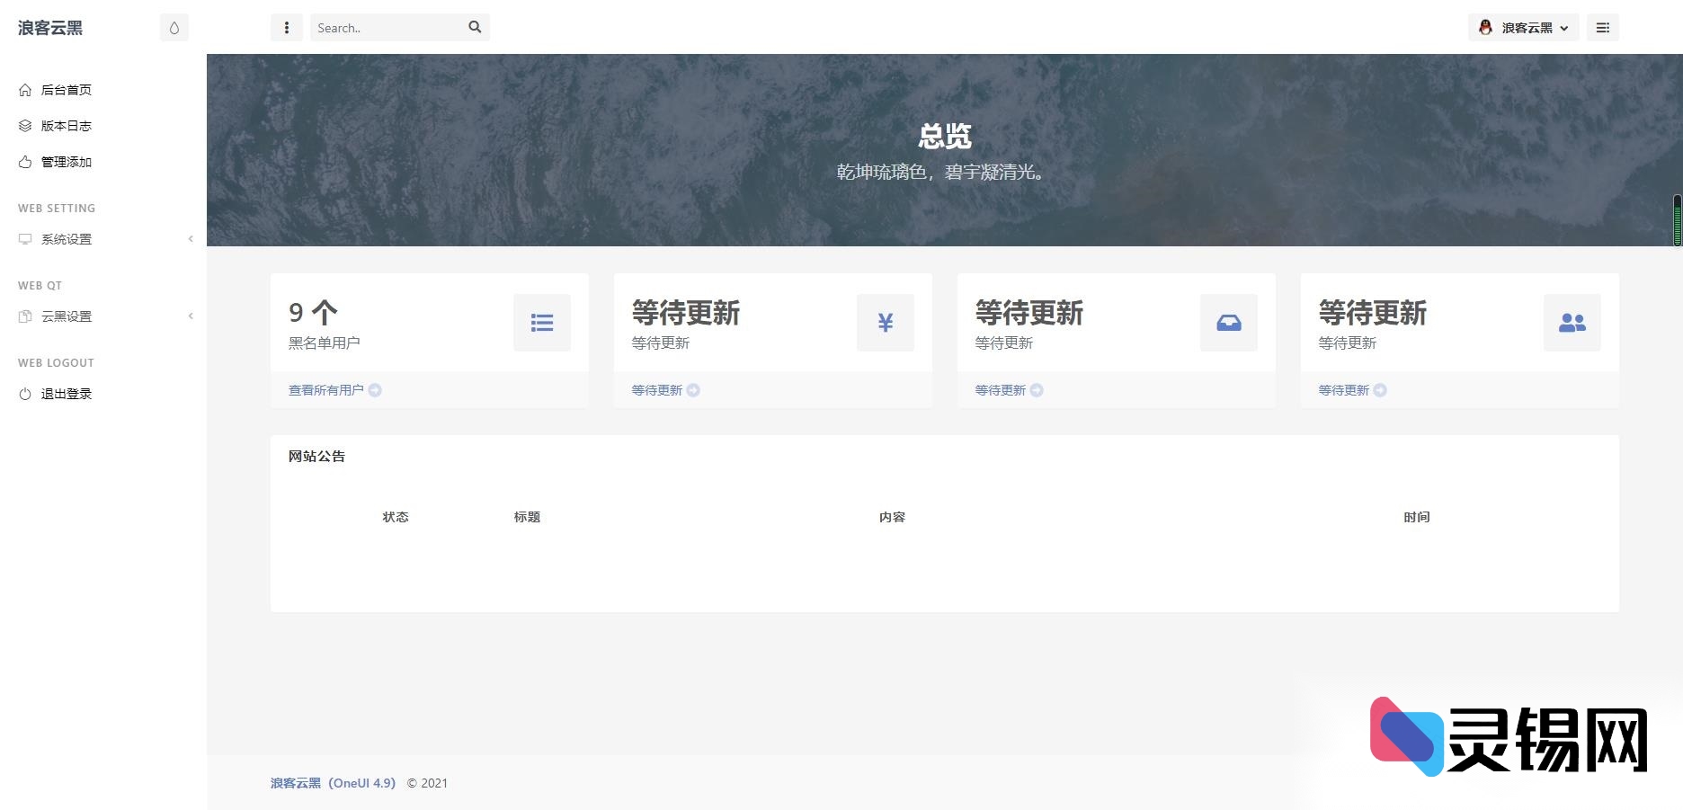Screen dimensions: 1683x810
Task: Click the list icon on the 黑名单用户 card
Action: click(x=542, y=322)
